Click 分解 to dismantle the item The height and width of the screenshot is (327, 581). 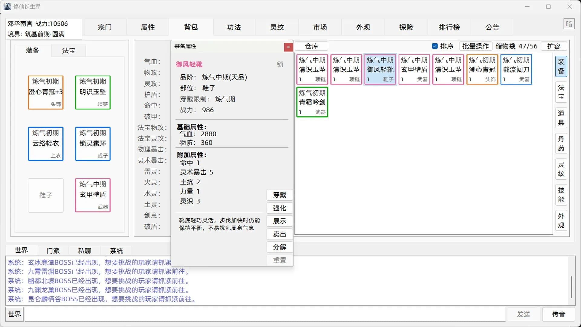[280, 247]
